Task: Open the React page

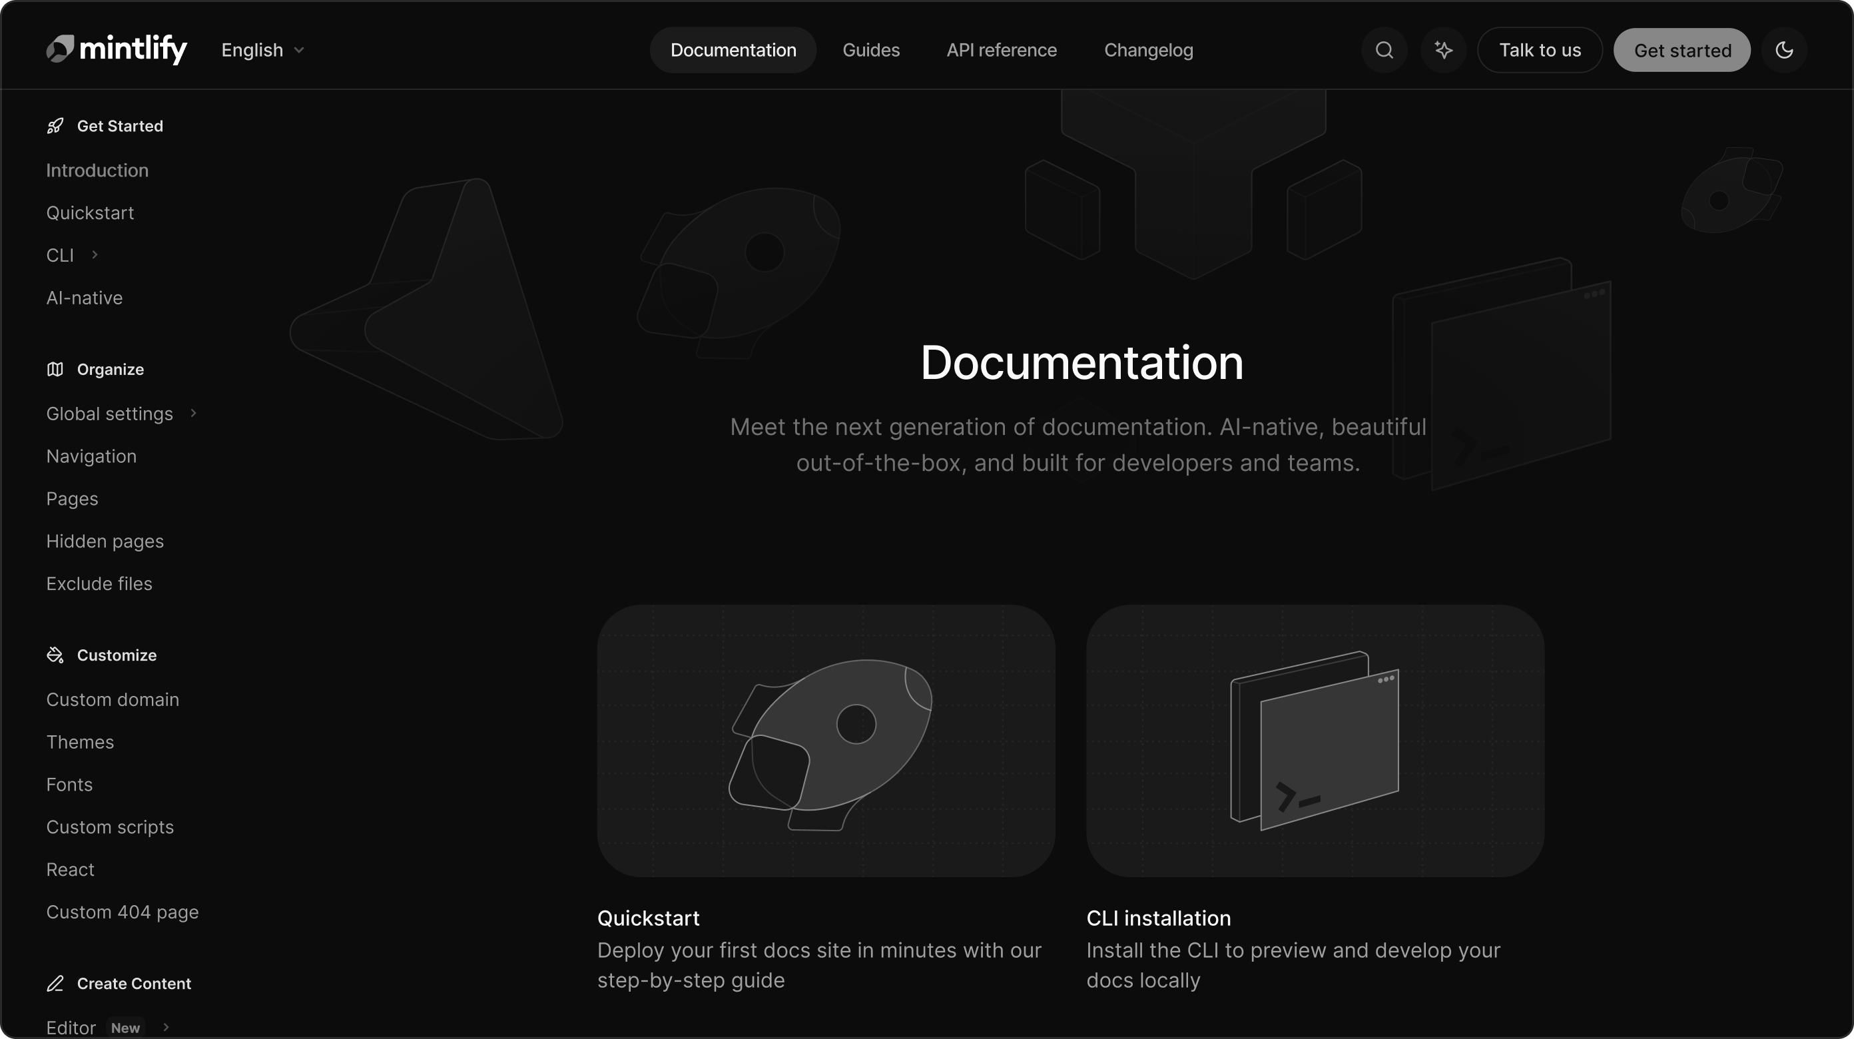Action: coord(70,870)
